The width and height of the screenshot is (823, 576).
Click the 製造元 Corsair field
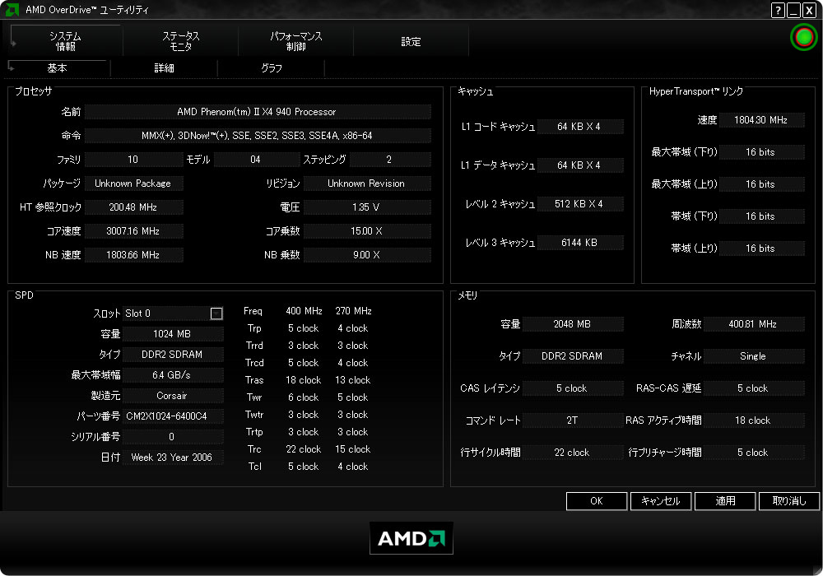click(x=173, y=396)
